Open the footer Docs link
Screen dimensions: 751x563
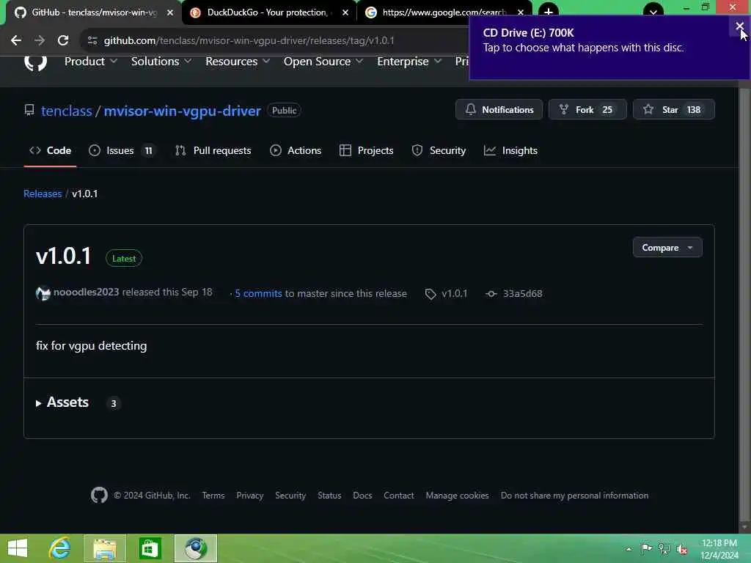(x=362, y=496)
